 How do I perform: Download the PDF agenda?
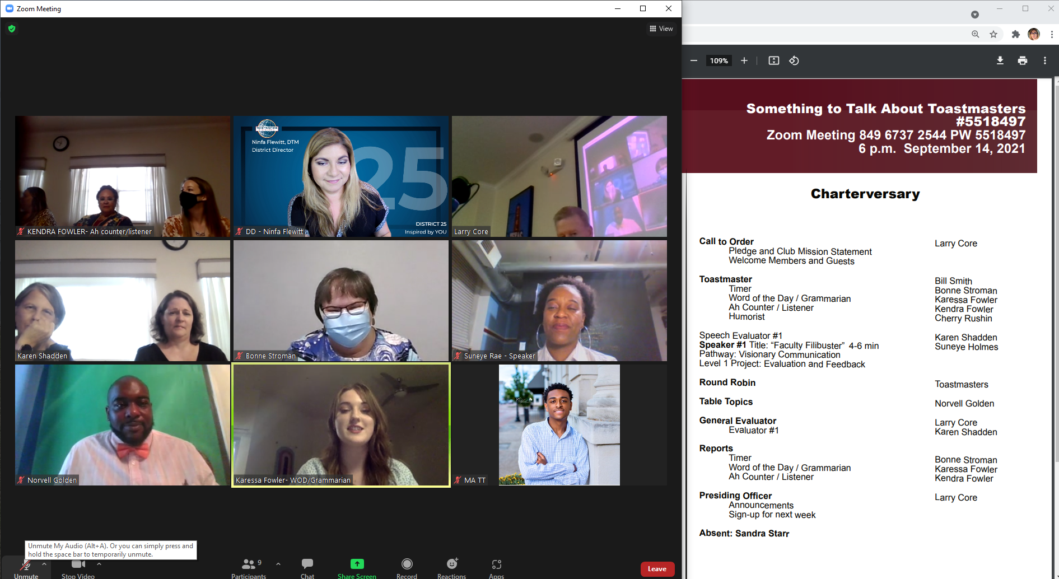click(x=1000, y=60)
